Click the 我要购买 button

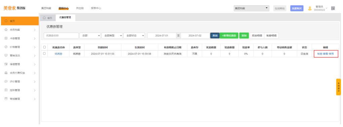pyautogui.click(x=297, y=8)
